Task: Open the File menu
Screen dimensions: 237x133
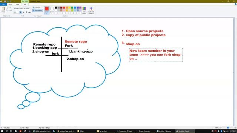Action: (3, 4)
